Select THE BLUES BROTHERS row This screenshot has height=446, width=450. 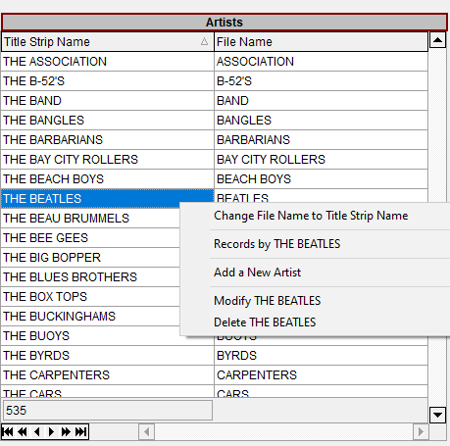pos(90,277)
